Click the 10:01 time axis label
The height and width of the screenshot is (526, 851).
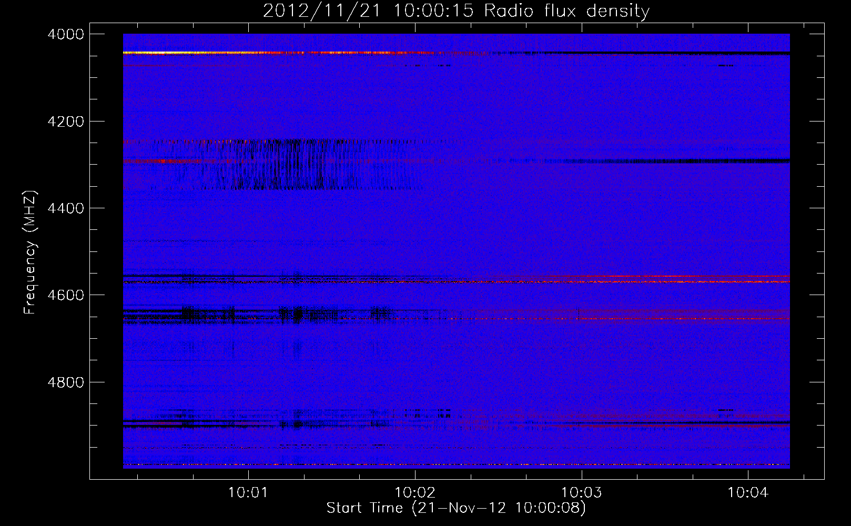(x=248, y=493)
